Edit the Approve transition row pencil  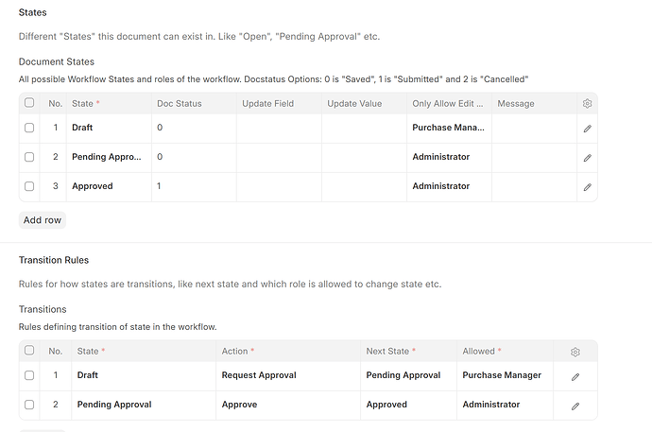(x=575, y=406)
